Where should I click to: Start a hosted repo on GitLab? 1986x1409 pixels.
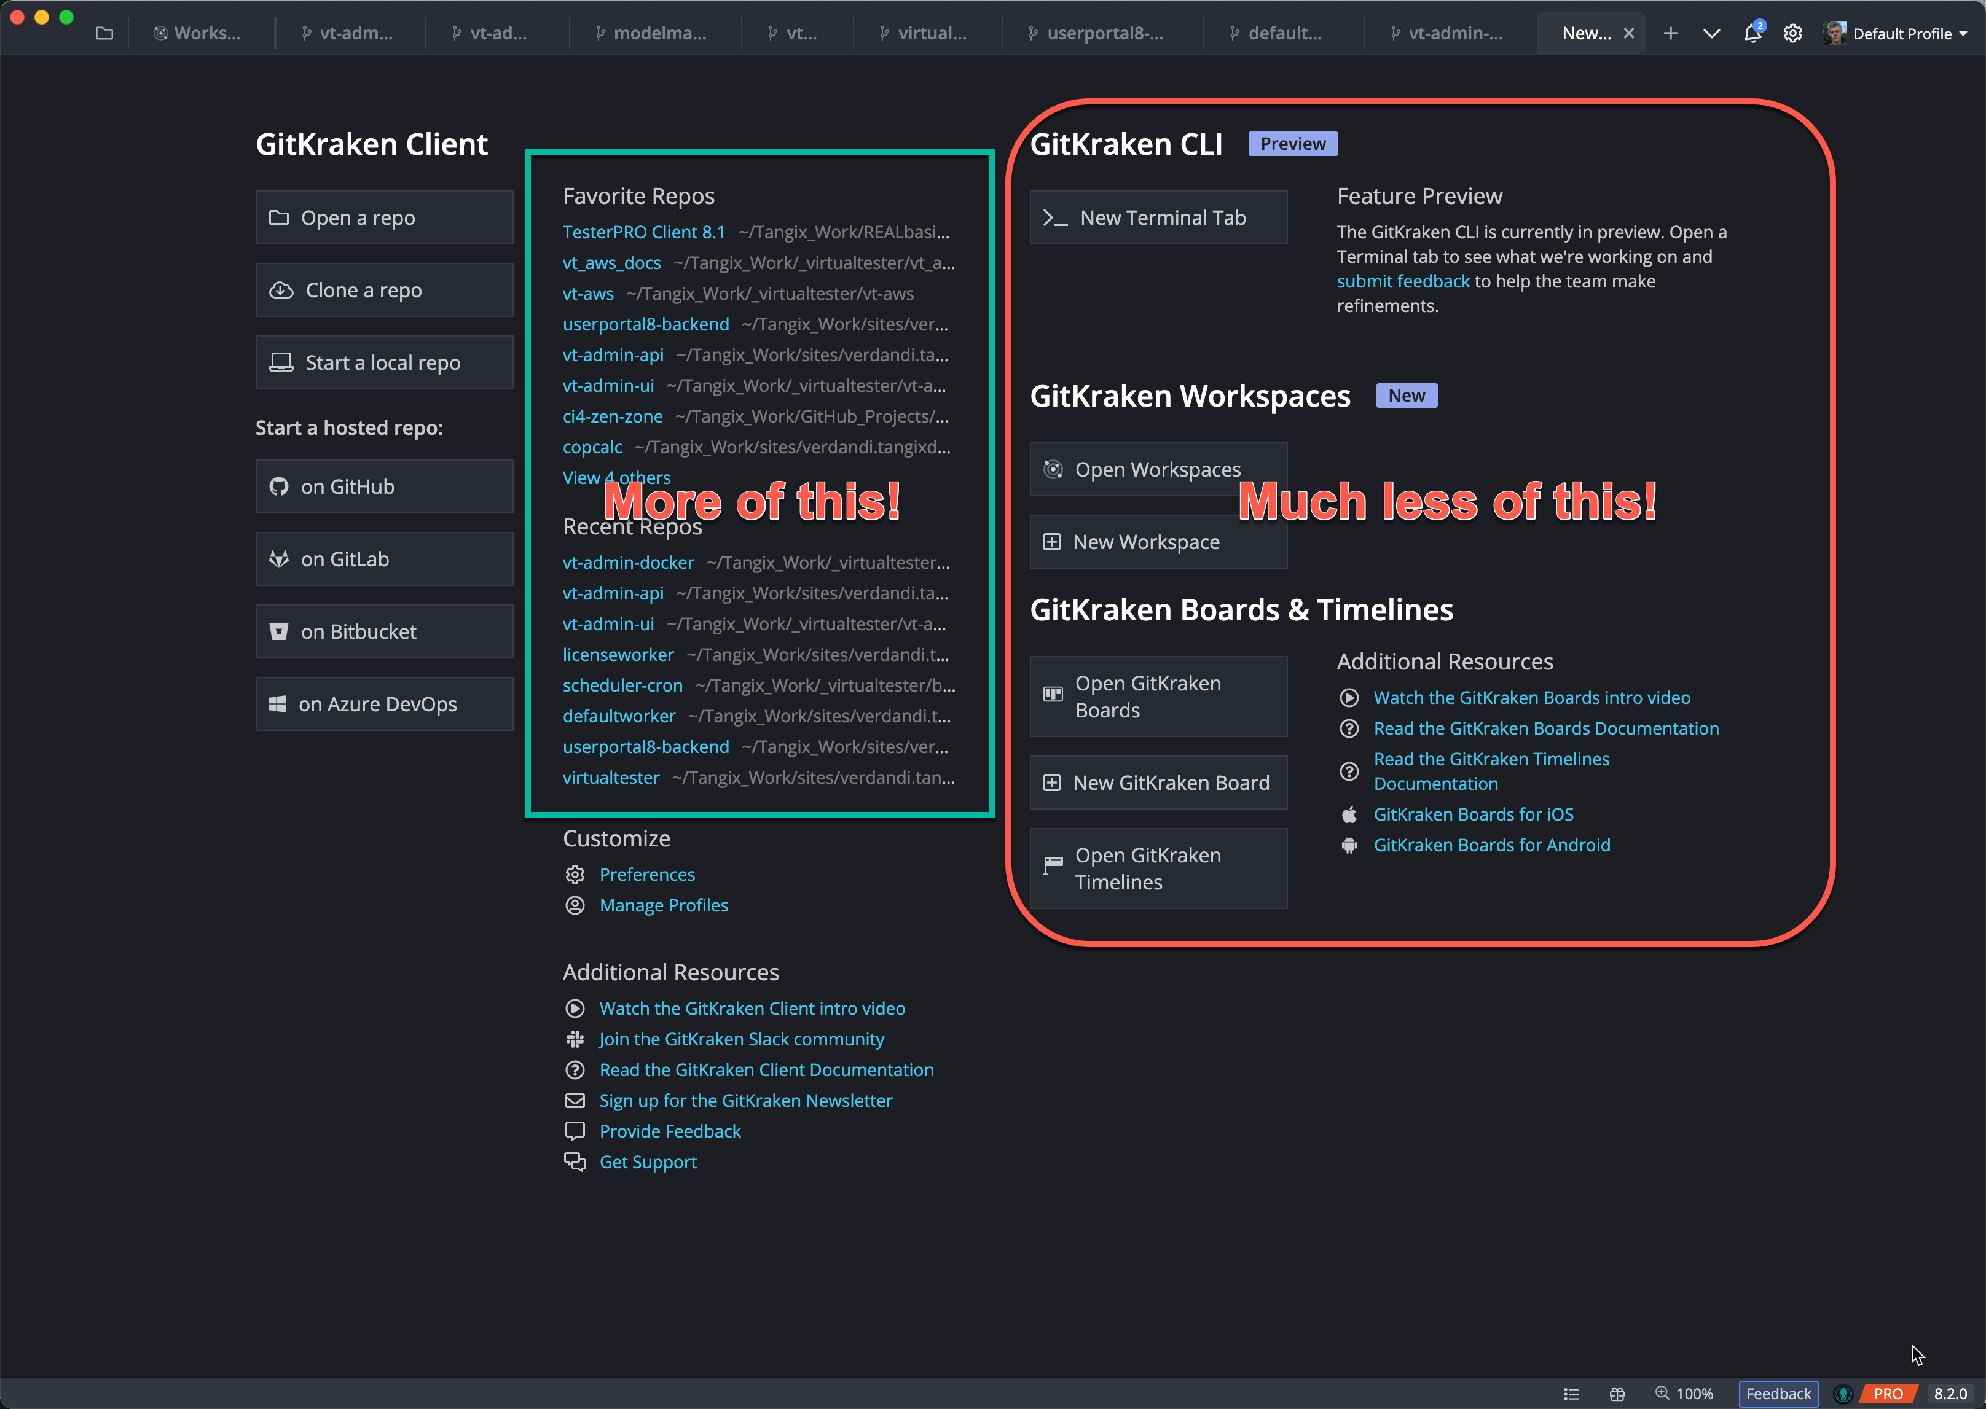click(x=383, y=560)
